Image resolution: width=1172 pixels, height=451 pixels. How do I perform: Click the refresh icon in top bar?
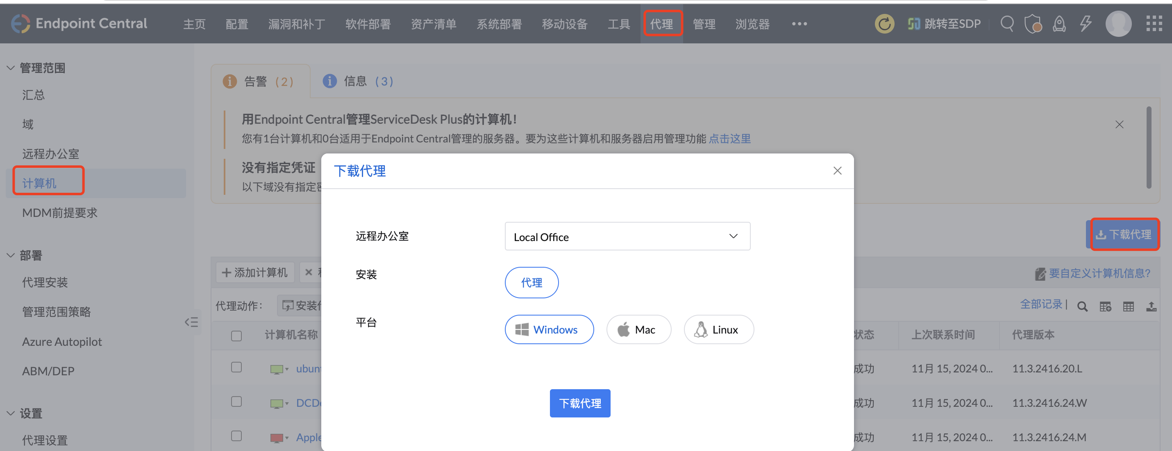coord(884,24)
